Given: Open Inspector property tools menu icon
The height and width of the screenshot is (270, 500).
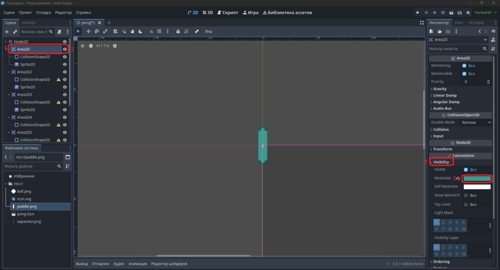Looking at the screenshot, I should pos(493,49).
